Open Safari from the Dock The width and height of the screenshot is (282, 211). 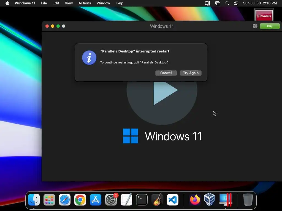(65, 200)
